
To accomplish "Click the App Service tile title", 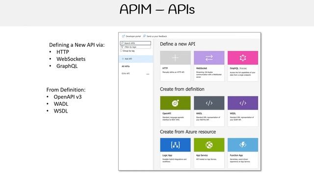I will 202,155.
